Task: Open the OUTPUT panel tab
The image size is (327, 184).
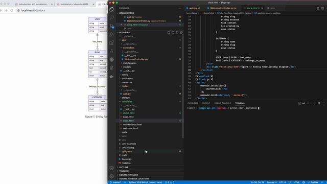Action: pos(206,103)
